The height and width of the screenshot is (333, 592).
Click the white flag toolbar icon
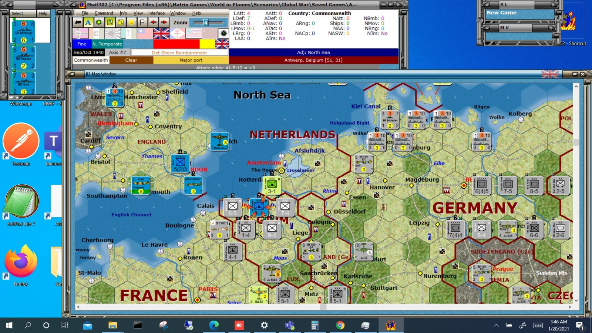click(142, 22)
